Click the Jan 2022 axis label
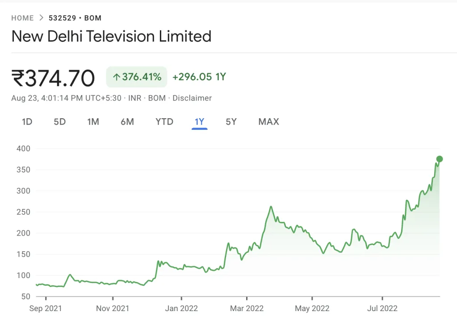 [181, 308]
